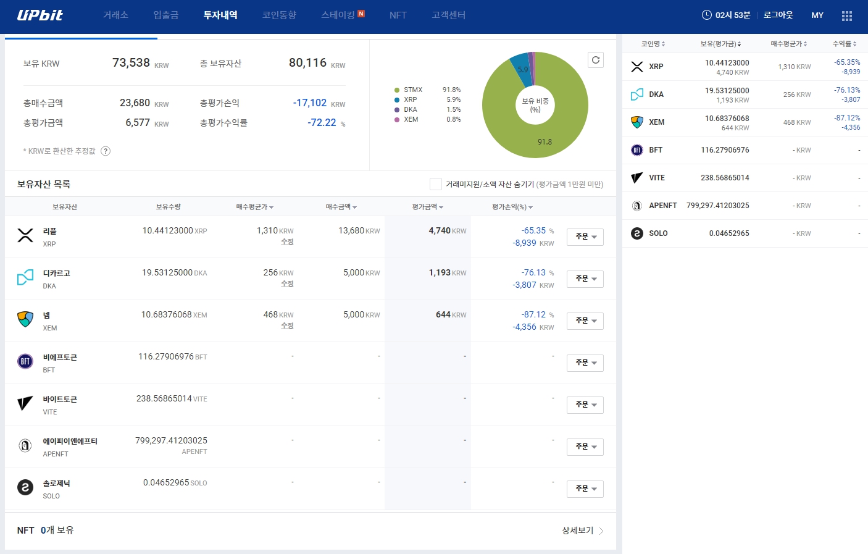The image size is (868, 554).
Task: Click XRP blue legend color dot
Action: (397, 99)
